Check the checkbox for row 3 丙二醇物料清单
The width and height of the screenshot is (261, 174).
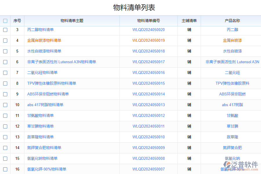5,30
